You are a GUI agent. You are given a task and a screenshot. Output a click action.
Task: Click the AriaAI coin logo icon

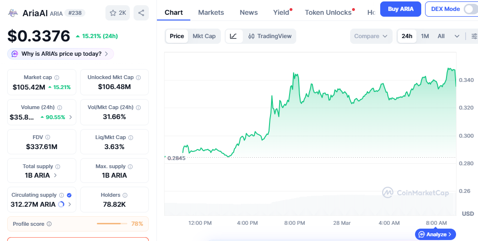click(13, 13)
